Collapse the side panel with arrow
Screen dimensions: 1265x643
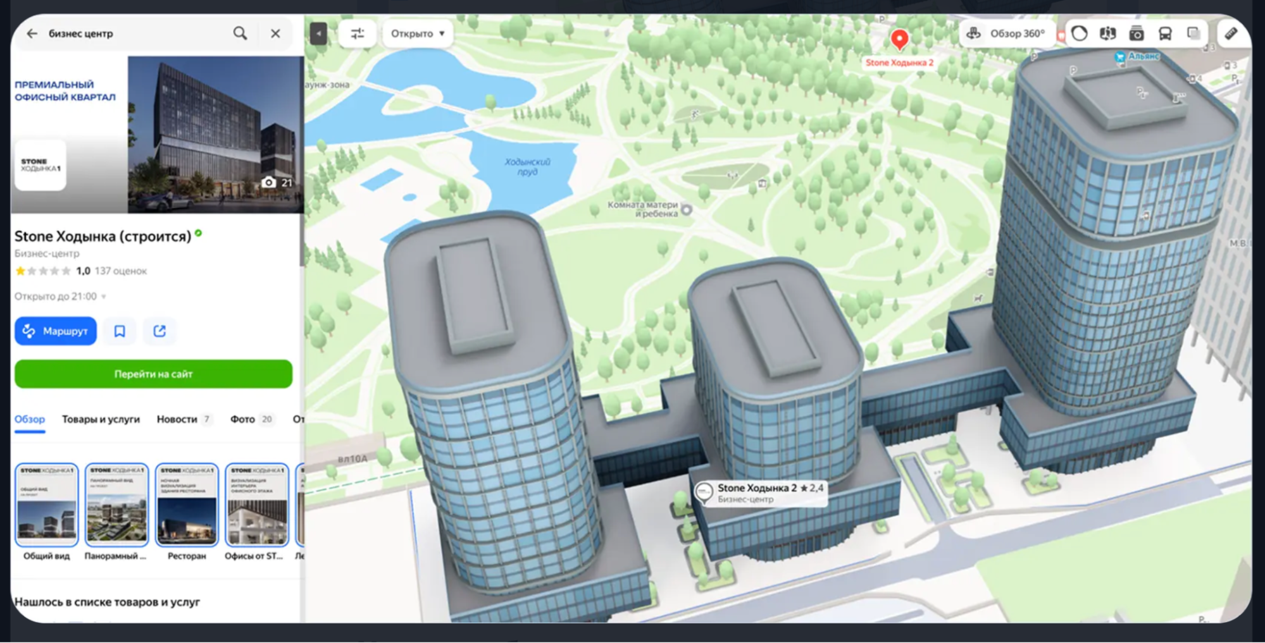pos(318,34)
